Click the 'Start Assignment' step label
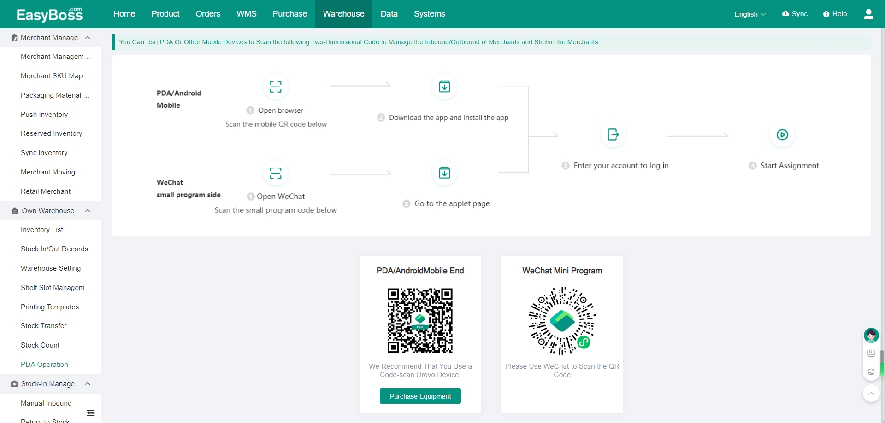Image resolution: width=885 pixels, height=423 pixels. [x=790, y=166]
